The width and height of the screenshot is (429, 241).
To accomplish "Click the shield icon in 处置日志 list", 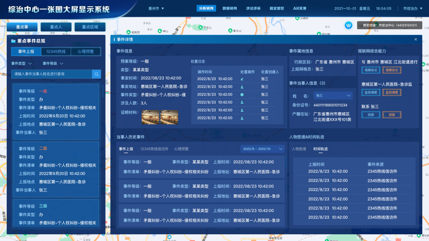I will [242, 95].
